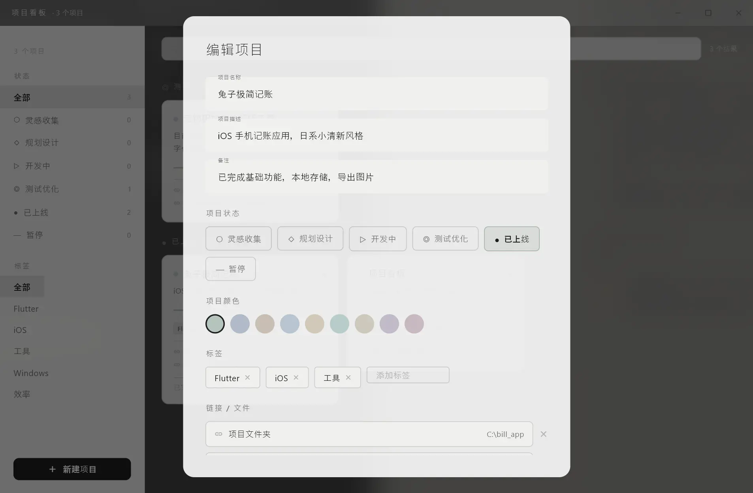753x493 pixels.
Task: Filter by 效率 tag in sidebar
Action: pos(22,394)
